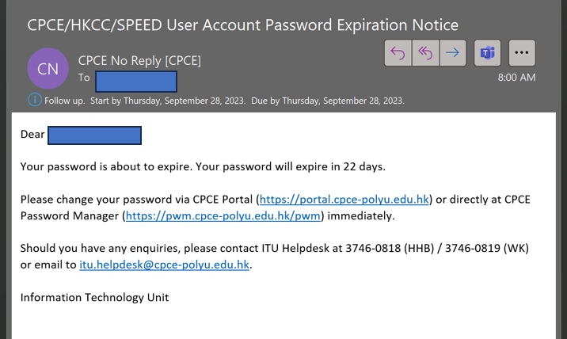Forward this email using the arrow icon

point(452,53)
